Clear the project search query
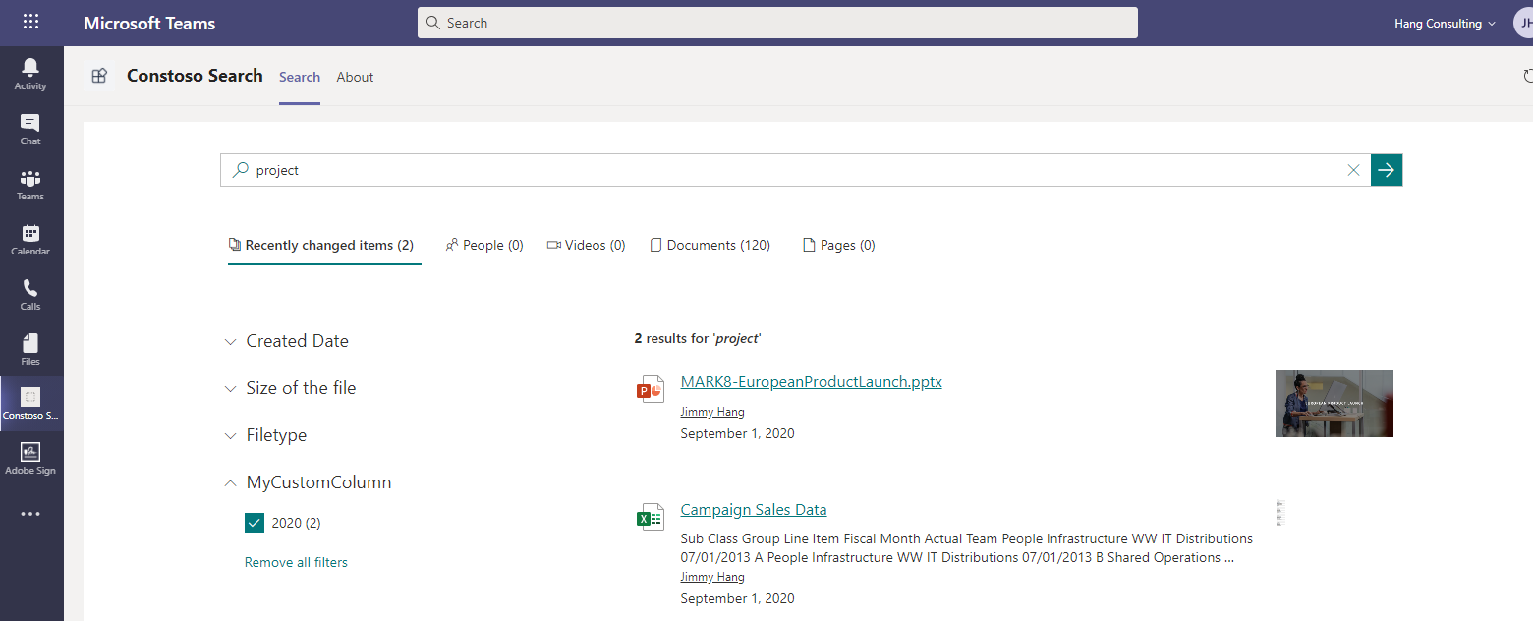 [1353, 170]
